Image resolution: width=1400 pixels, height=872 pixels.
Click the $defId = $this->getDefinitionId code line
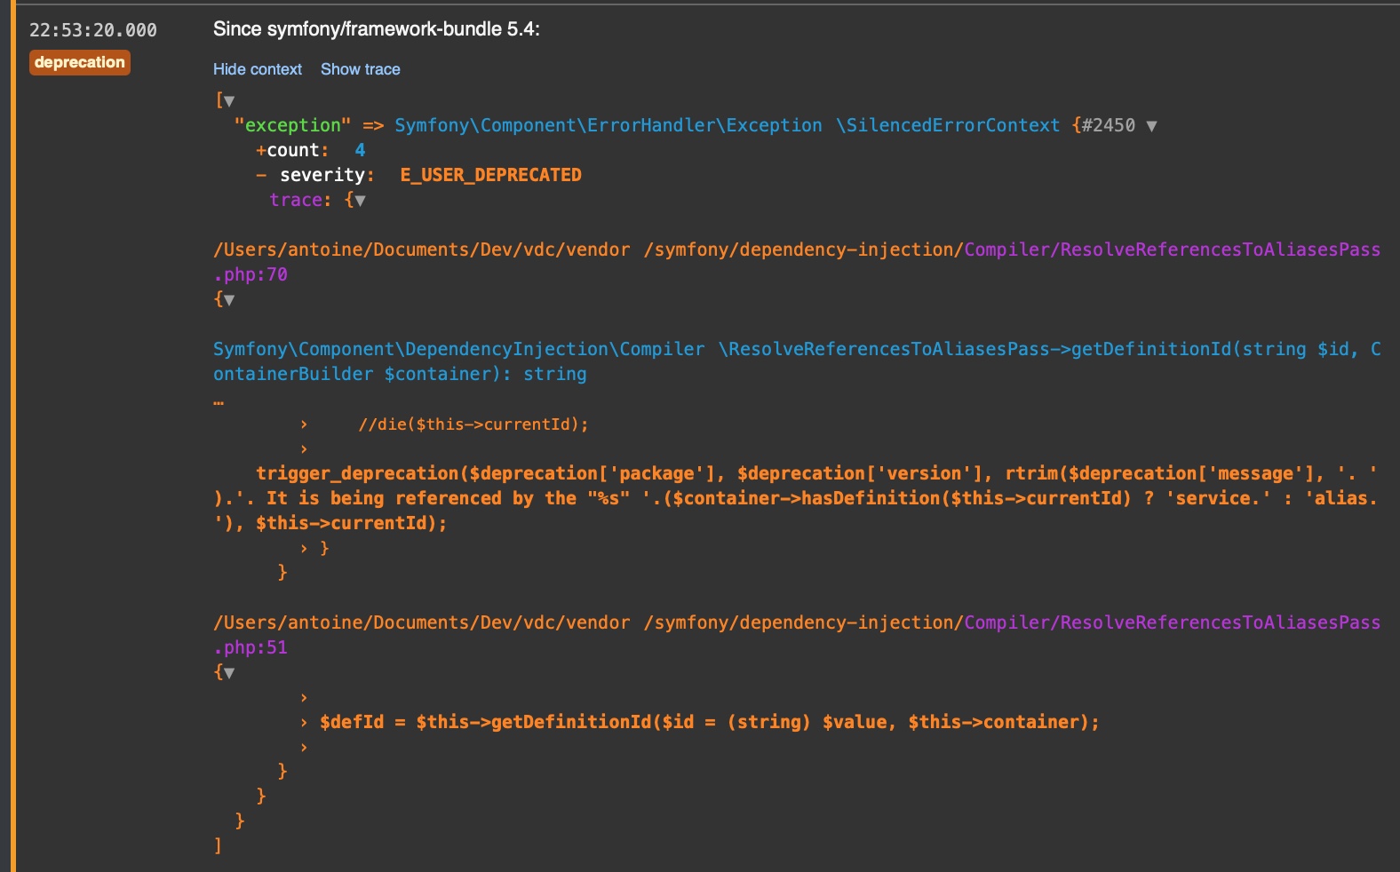710,722
